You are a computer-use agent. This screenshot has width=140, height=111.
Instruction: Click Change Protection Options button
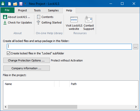pyautogui.click(x=26, y=60)
